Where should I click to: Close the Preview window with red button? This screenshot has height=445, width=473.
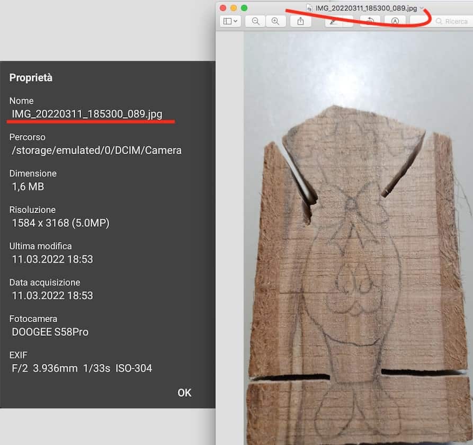coord(223,8)
